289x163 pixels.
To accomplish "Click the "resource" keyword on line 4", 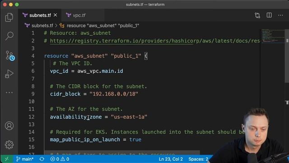I will click(56, 56).
